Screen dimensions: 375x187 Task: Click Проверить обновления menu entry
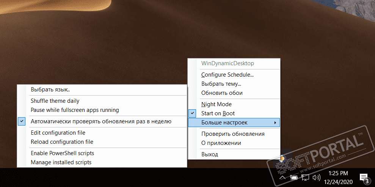point(234,134)
